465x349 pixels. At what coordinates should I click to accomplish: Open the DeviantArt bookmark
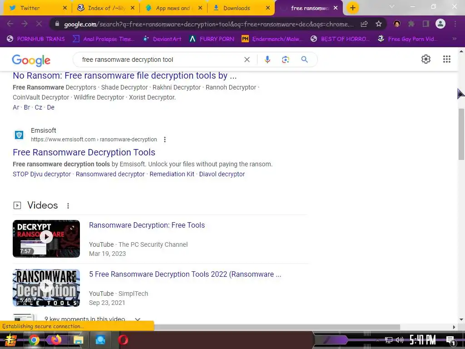coord(162,39)
